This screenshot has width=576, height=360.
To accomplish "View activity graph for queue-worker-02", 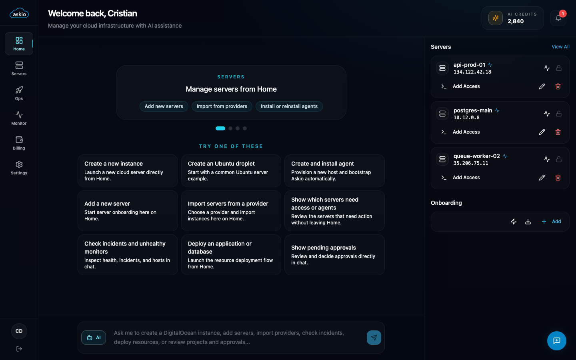I will (547, 159).
